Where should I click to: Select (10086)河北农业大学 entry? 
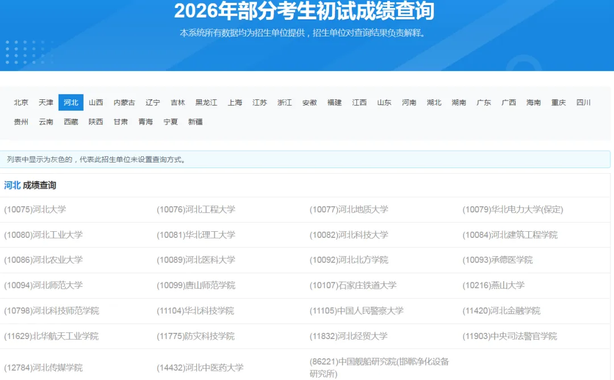43,260
